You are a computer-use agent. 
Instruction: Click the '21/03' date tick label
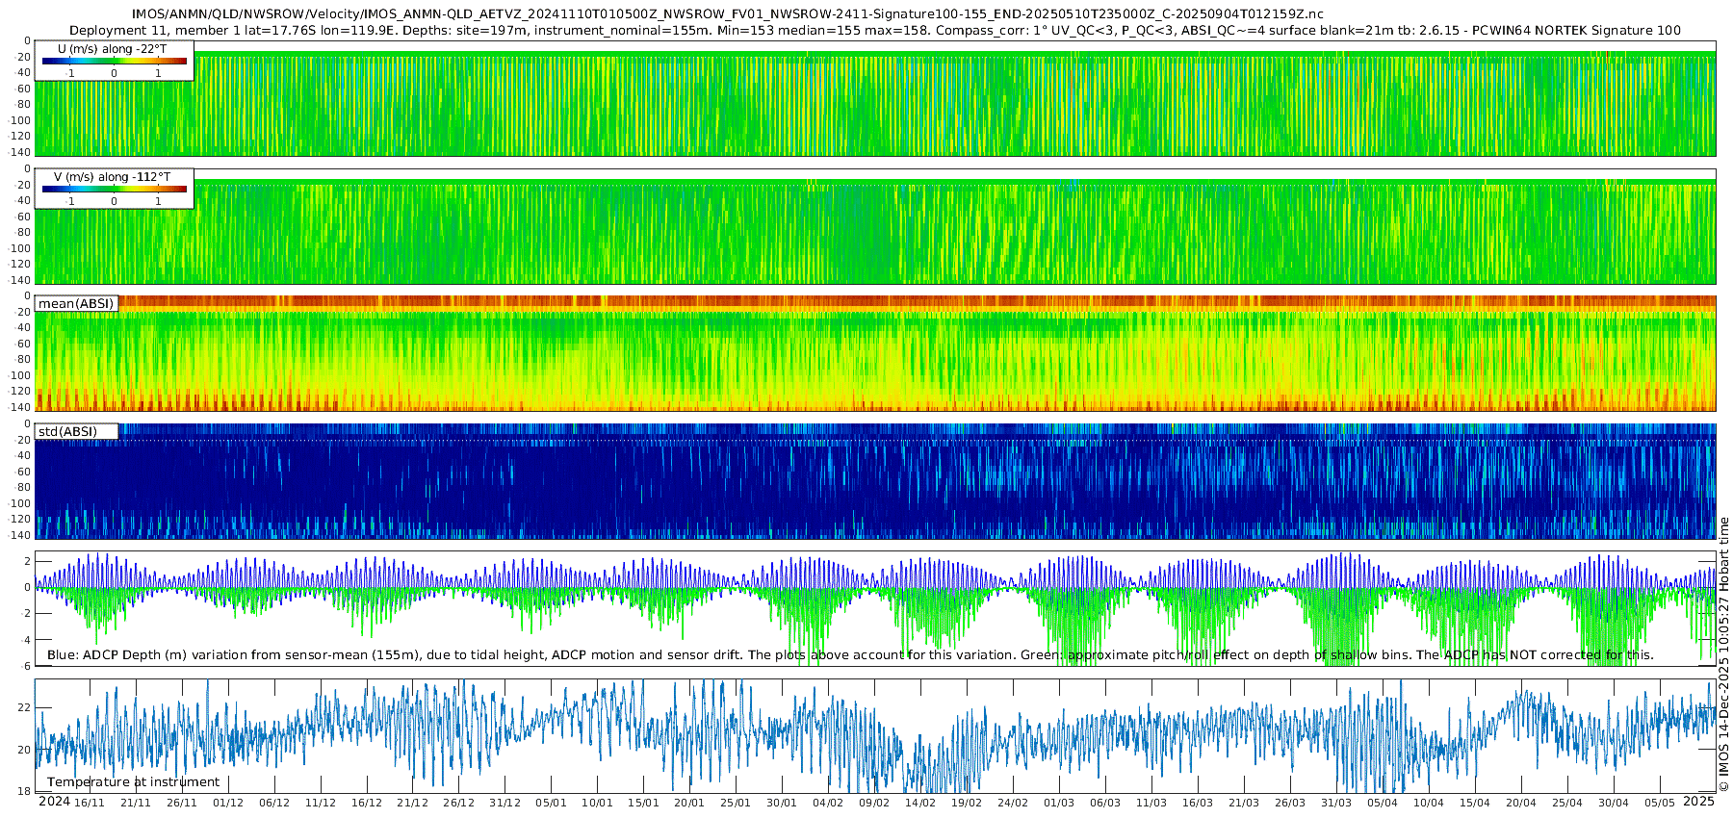pyautogui.click(x=1244, y=803)
